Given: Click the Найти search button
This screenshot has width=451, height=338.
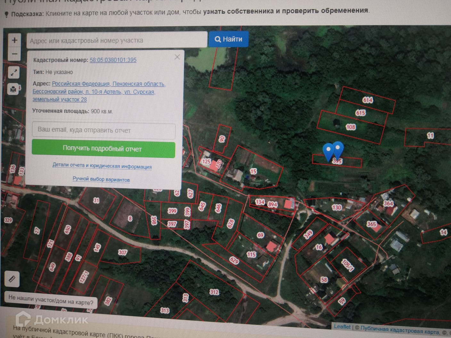Looking at the screenshot, I should tap(228, 39).
